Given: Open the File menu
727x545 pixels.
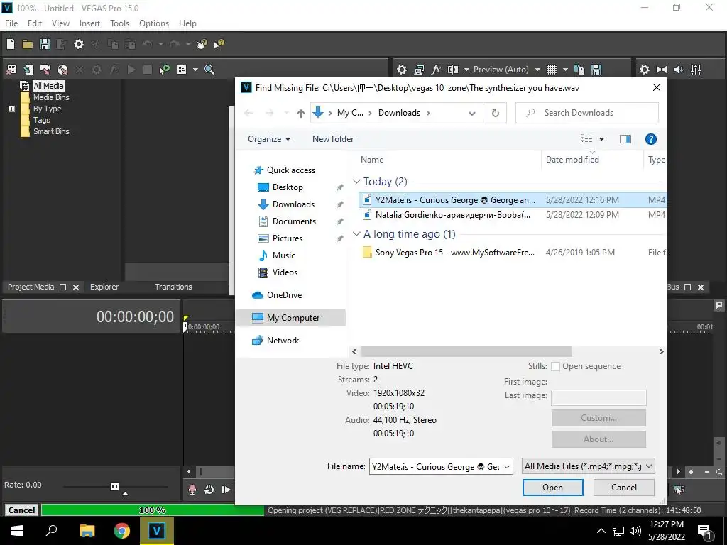Looking at the screenshot, I should point(11,23).
